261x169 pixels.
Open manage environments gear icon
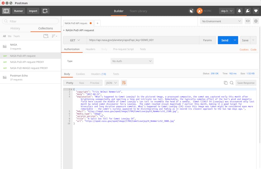[x=256, y=21]
